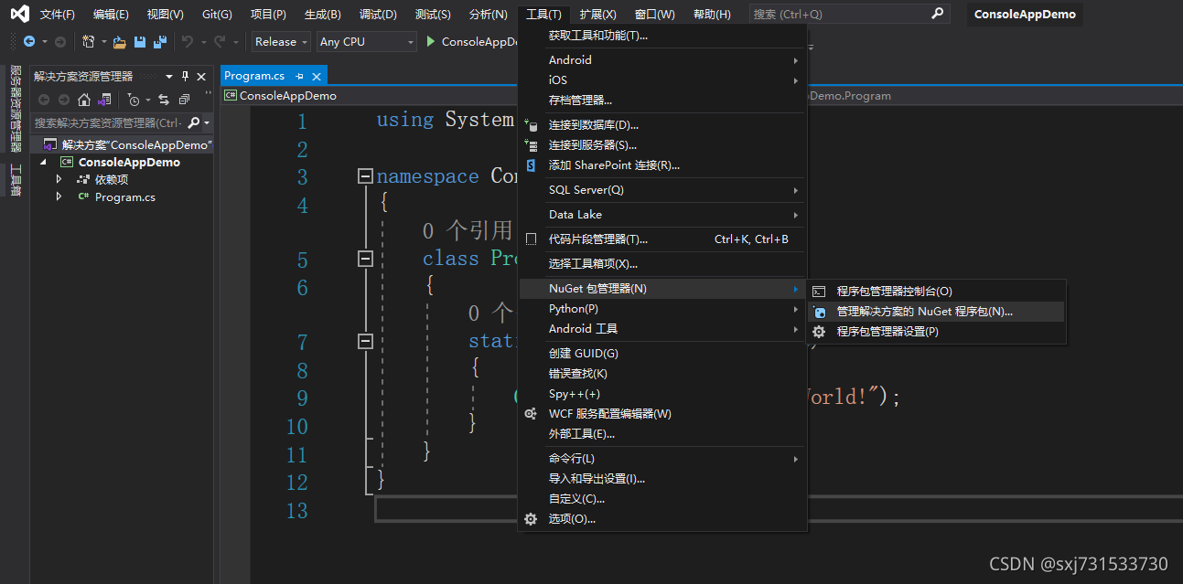The height and width of the screenshot is (584, 1183).
Task: Collapse the namespace code region on line 3
Action: 365,175
